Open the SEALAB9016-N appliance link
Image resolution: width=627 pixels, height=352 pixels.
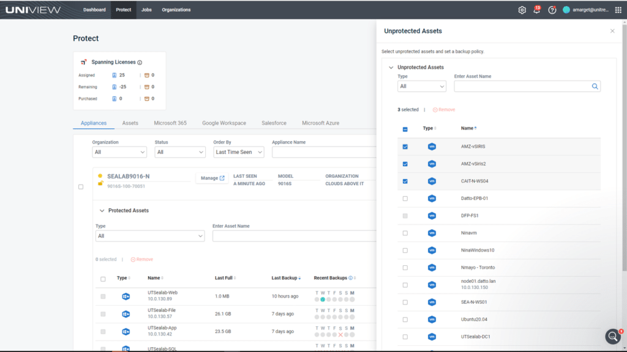[129, 177]
